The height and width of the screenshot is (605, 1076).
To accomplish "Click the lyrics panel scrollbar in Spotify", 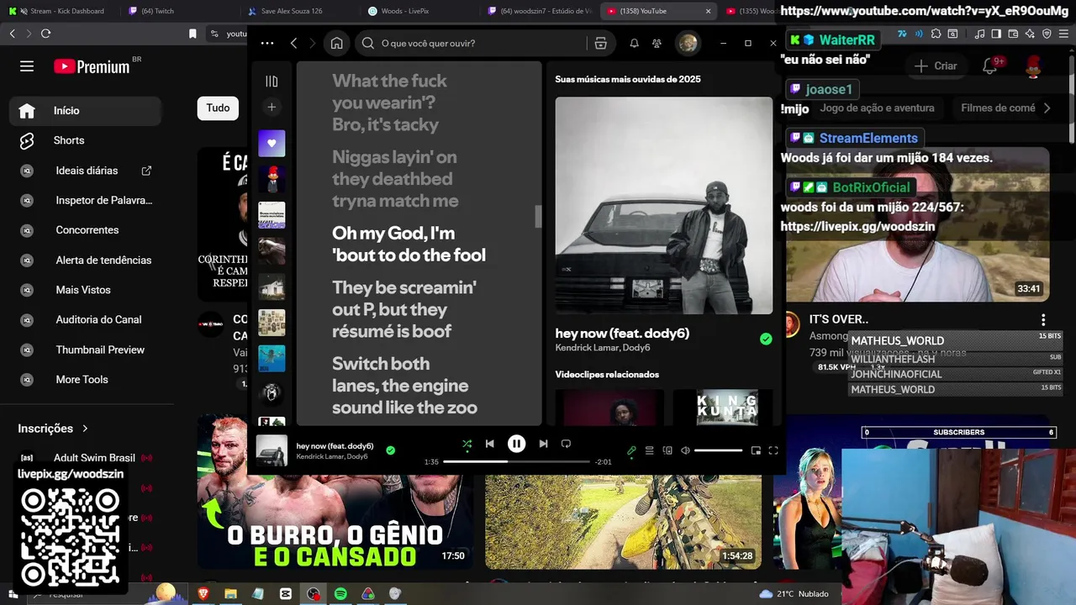I will [538, 216].
